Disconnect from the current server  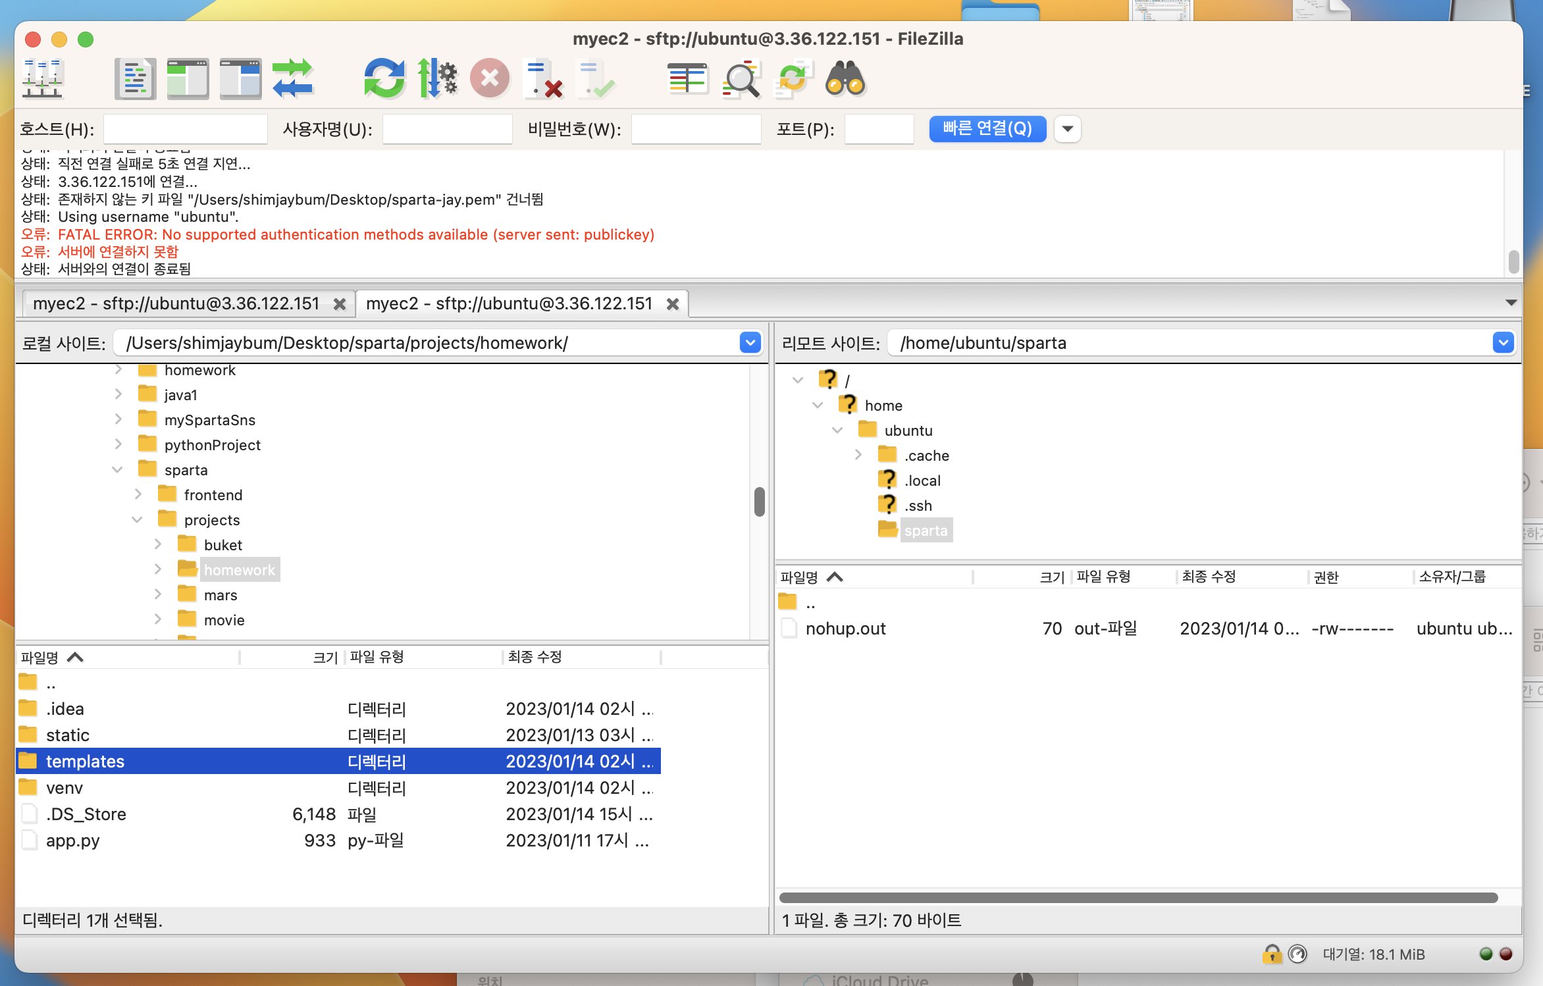coord(543,79)
